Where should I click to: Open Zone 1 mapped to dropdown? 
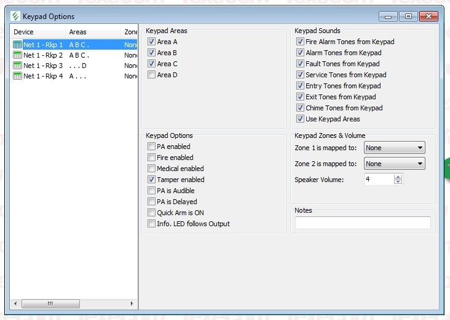(394, 148)
